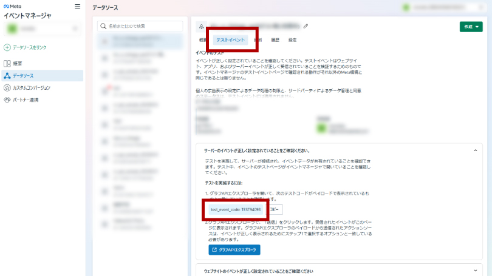The width and height of the screenshot is (492, 276).
Task: Switch to the 概要 tab in data source
Action: tap(203, 40)
